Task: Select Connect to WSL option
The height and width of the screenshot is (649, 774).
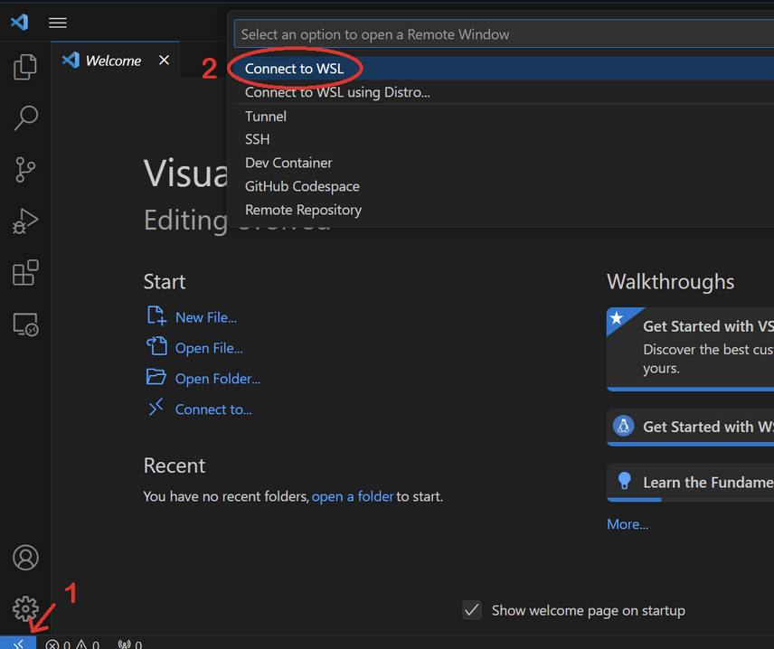Action: click(504, 69)
